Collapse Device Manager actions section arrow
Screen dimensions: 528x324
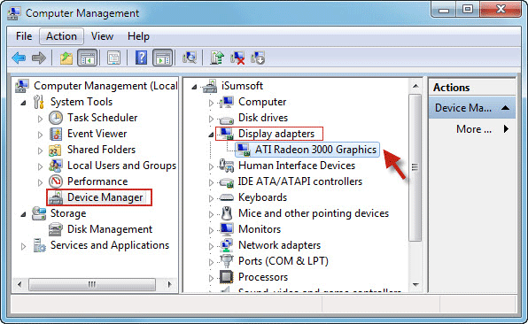505,108
